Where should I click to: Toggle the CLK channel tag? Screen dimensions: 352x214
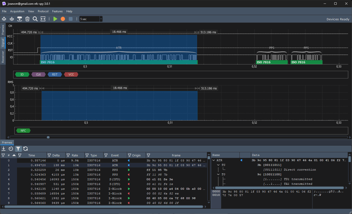tap(38, 74)
